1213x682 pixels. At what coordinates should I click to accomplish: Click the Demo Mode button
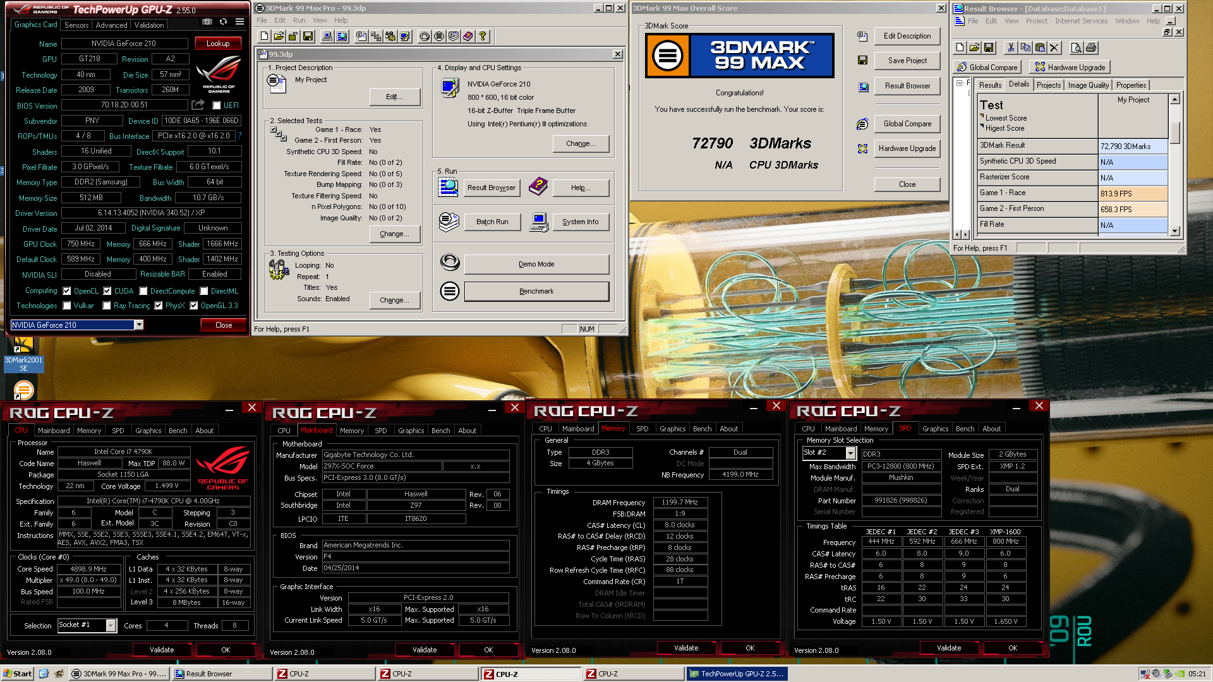tap(536, 264)
